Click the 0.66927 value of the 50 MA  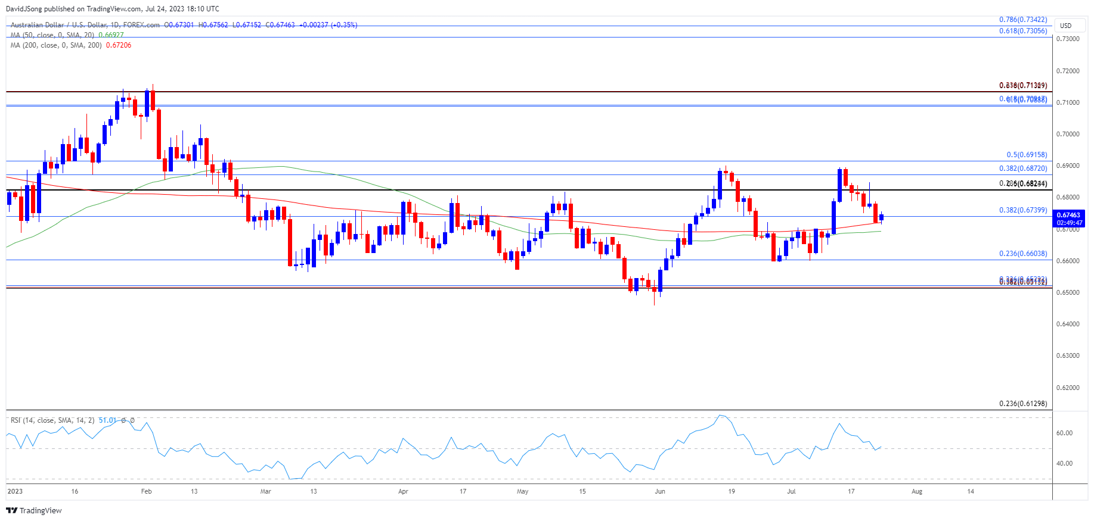(x=111, y=35)
